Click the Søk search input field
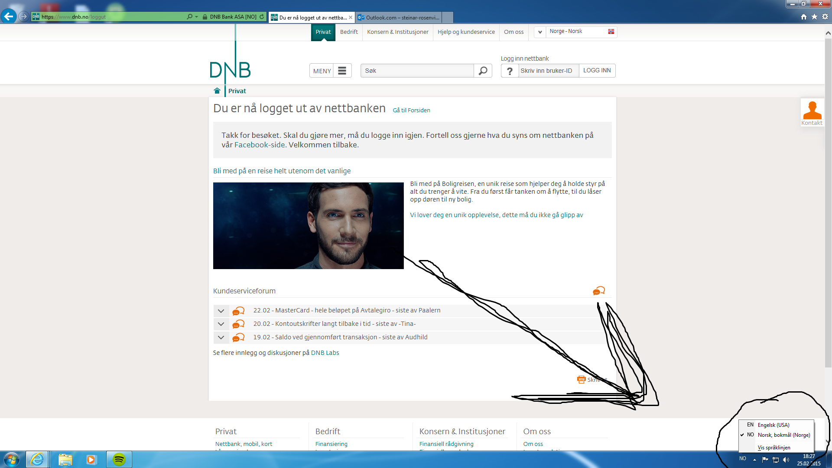 click(x=417, y=71)
